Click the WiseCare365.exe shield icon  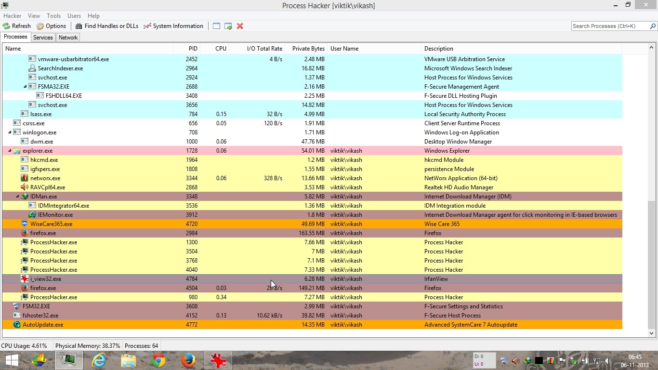click(x=25, y=224)
